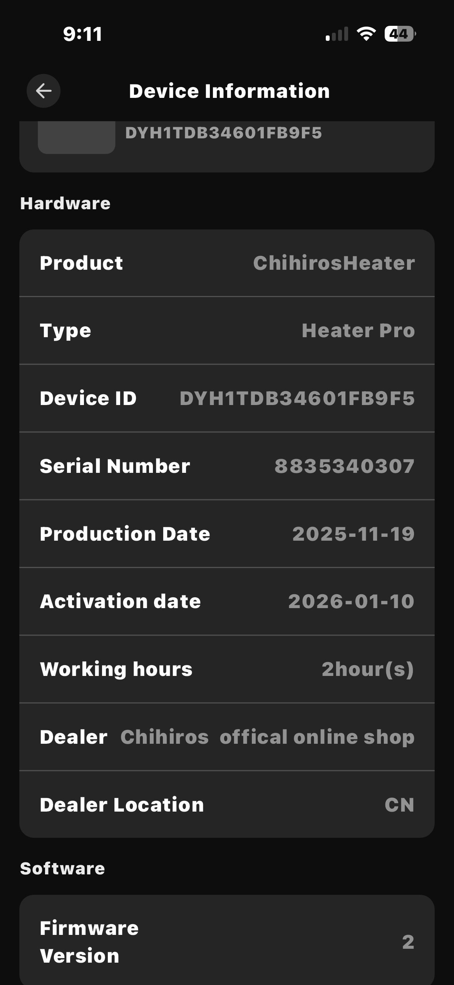
Task: Select the Product row
Action: pos(227,263)
